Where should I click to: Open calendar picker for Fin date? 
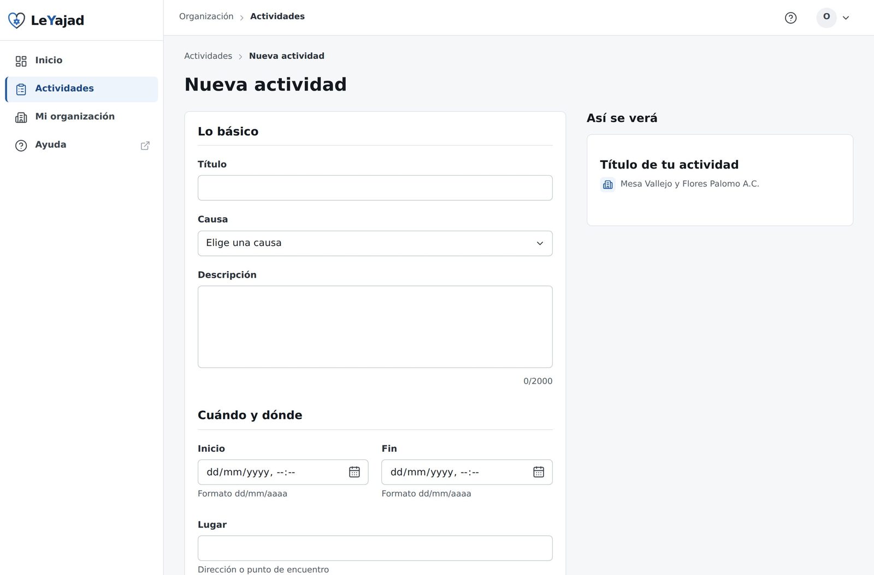[x=539, y=472]
